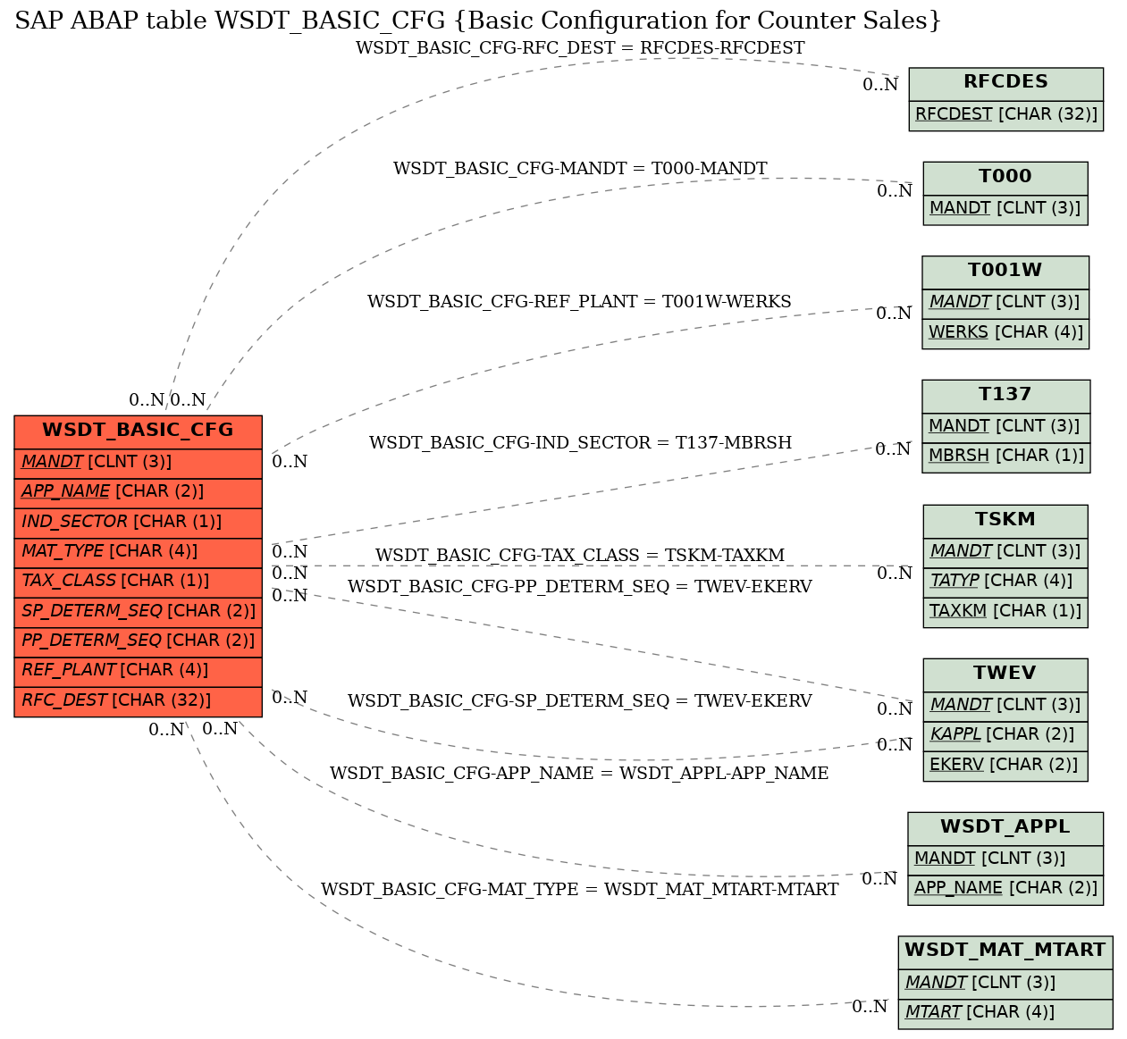The height and width of the screenshot is (1039, 1127).
Task: Select the MANDT field in WSDT_BASIC_CFG
Action: 139,463
